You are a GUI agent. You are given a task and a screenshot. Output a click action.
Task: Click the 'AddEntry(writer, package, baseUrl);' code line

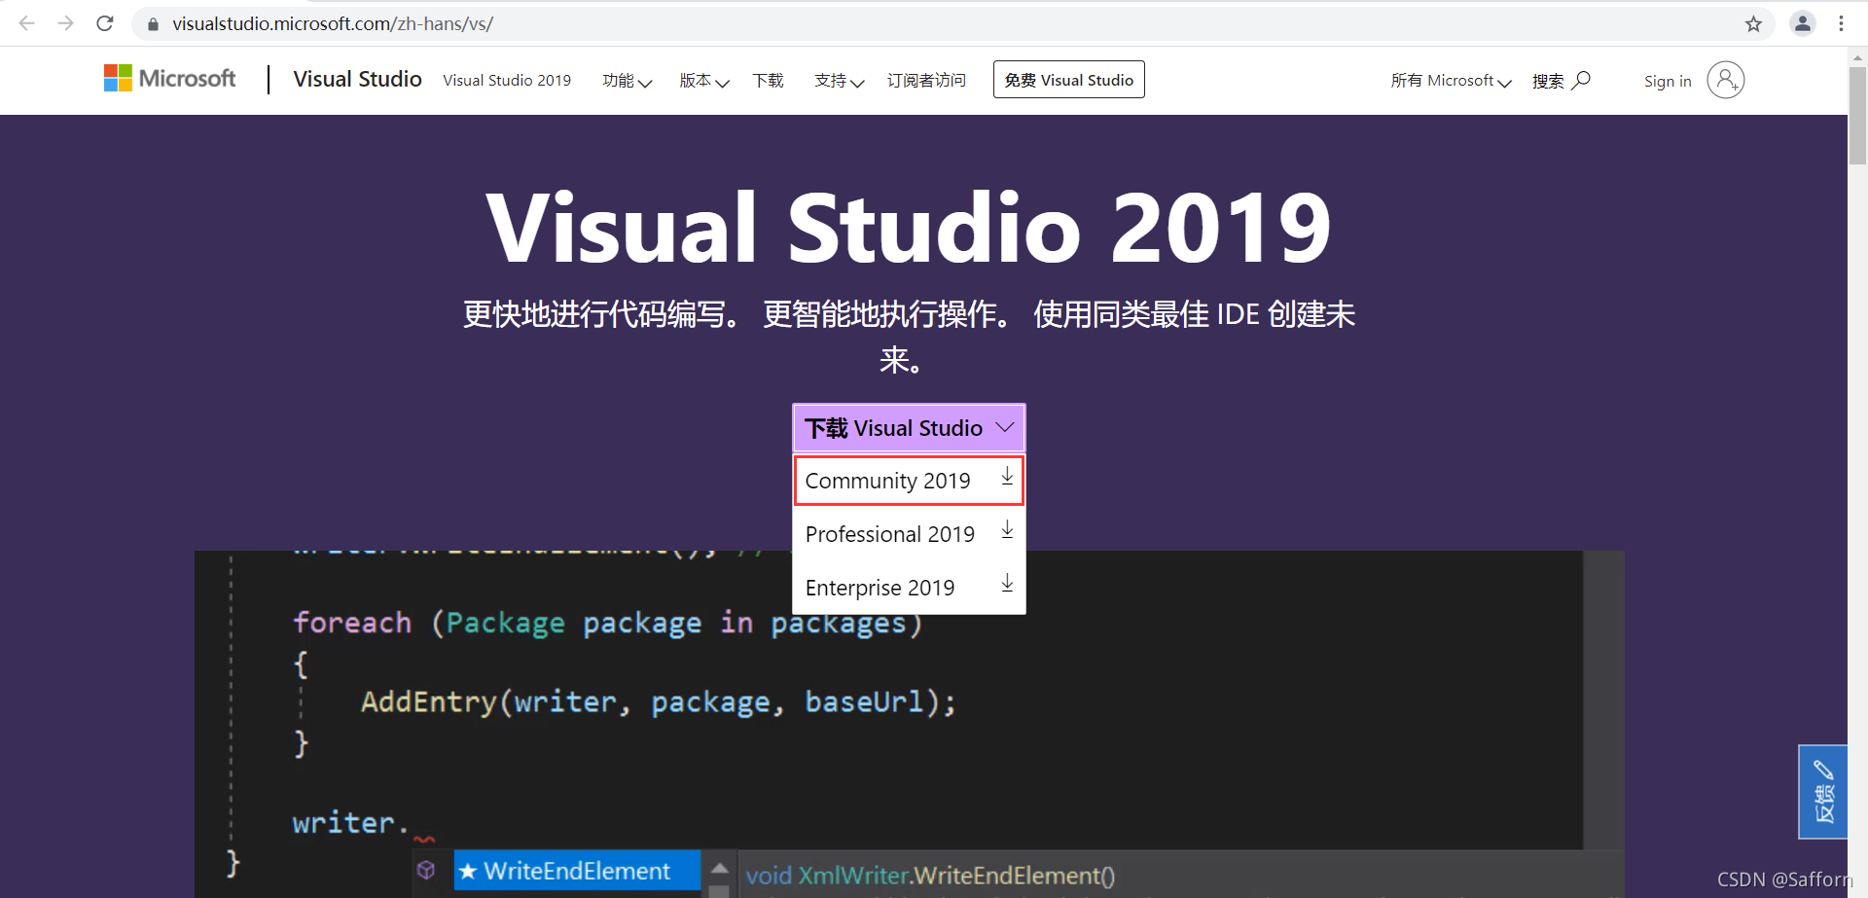659,701
